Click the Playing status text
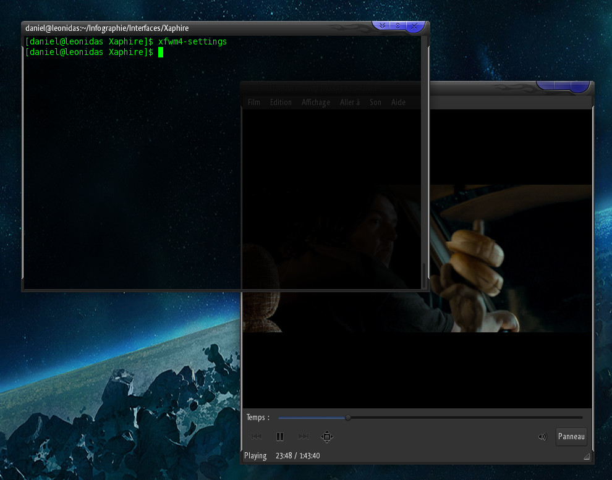 click(x=255, y=455)
